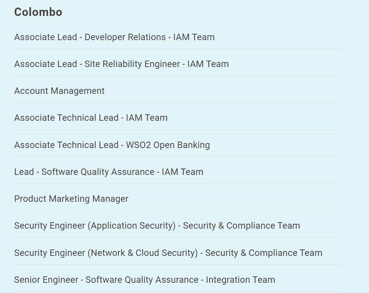Select the Integration Team QA senior engineer vacancy
Screen dimensions: 369x293
[145, 280]
